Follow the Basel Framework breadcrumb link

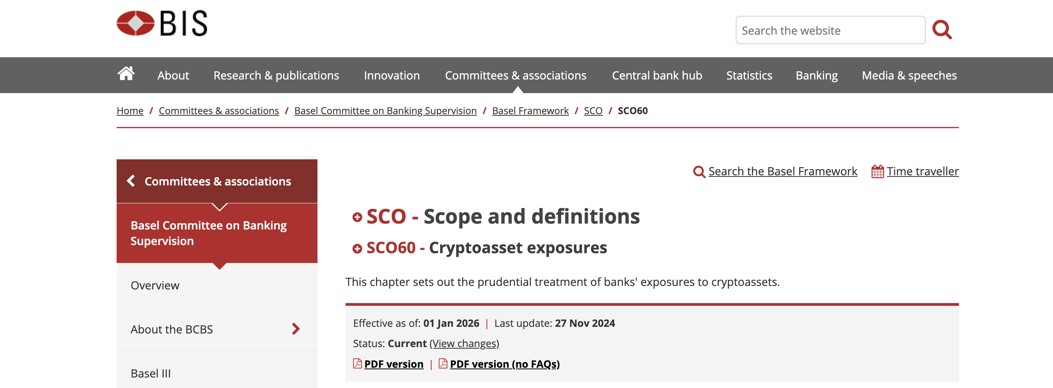(530, 111)
